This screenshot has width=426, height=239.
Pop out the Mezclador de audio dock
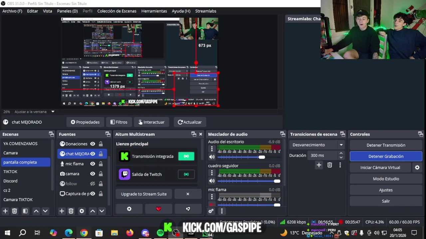click(283, 134)
